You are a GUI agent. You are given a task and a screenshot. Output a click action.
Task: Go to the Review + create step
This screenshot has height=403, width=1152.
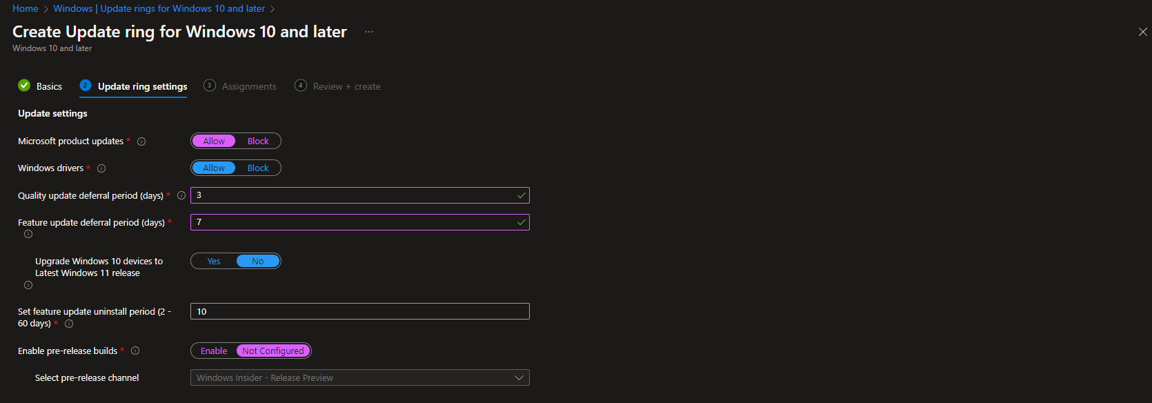(346, 86)
